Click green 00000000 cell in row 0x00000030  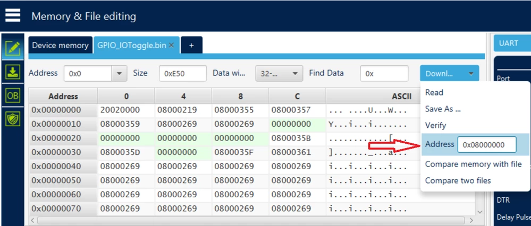183,152
